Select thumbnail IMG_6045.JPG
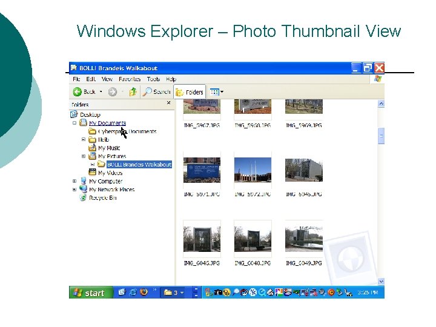This screenshot has height=327, width=436. 304,170
